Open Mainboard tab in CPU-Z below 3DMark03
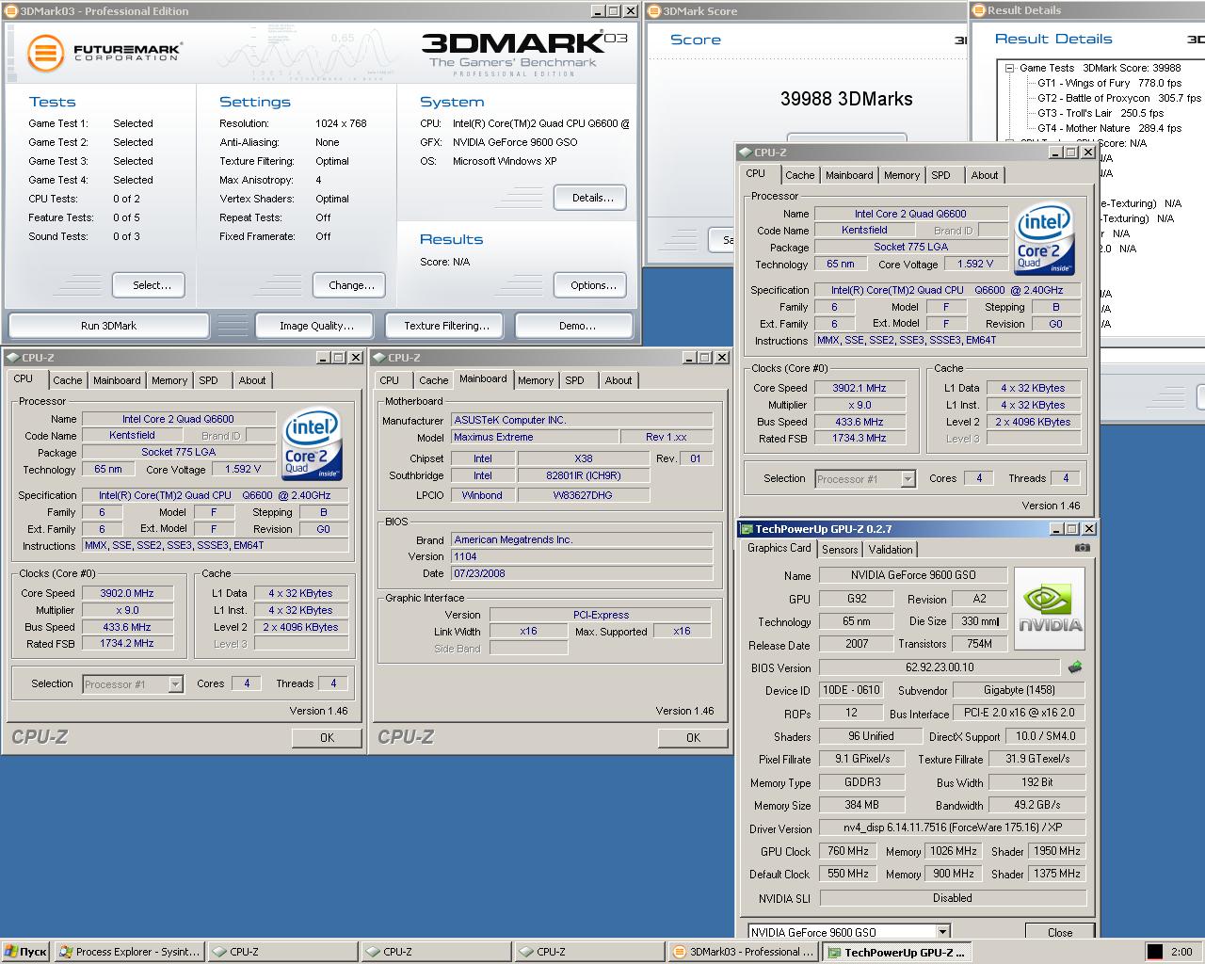 117,380
